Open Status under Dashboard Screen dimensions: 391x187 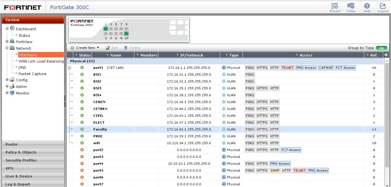click(24, 35)
